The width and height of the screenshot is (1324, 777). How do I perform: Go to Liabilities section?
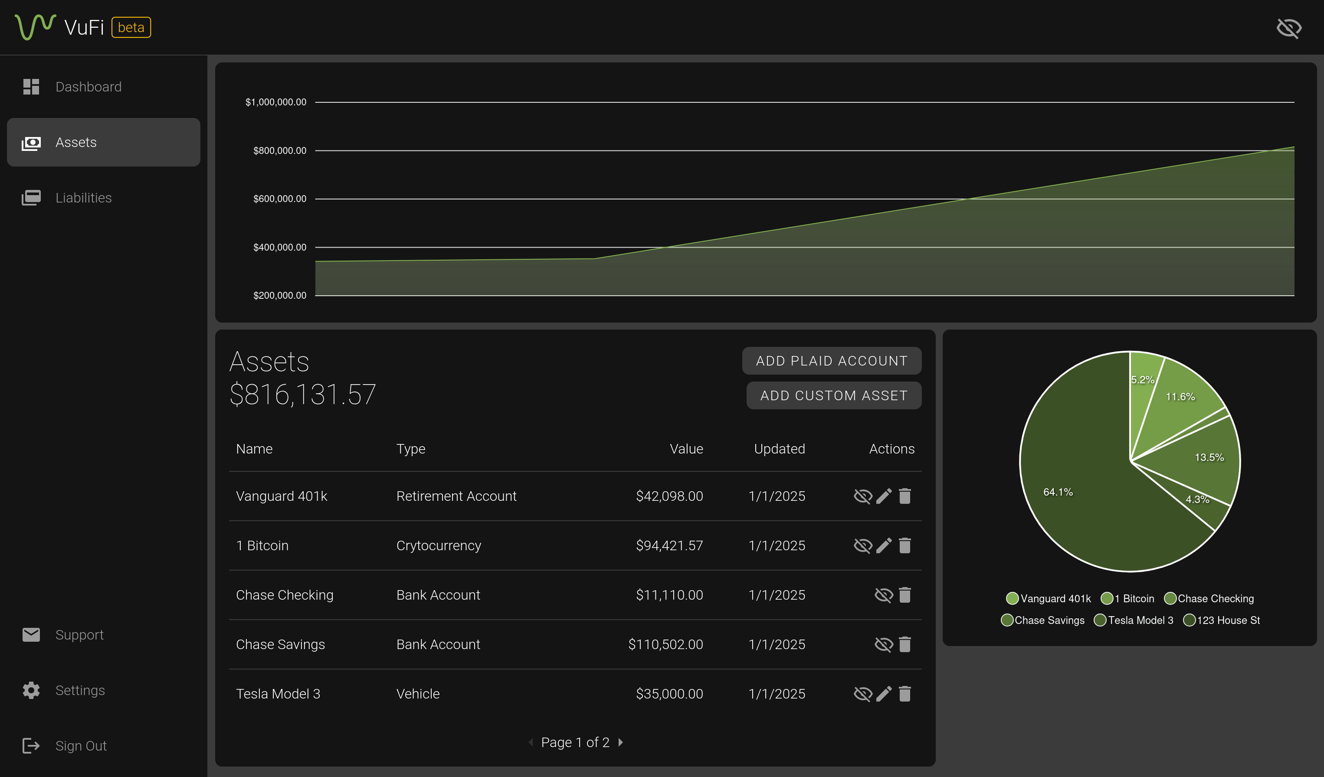coord(104,198)
